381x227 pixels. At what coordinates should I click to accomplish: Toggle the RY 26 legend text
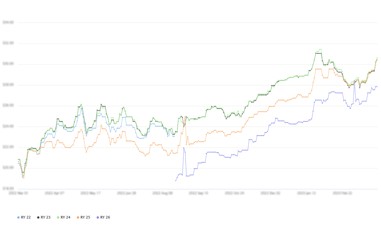coord(105,217)
